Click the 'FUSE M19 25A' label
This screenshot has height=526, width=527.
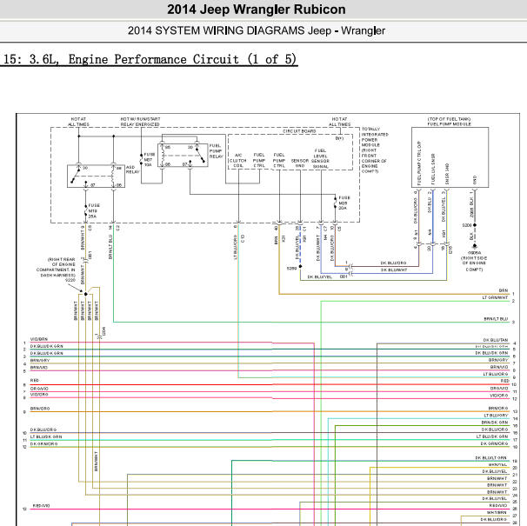point(94,210)
